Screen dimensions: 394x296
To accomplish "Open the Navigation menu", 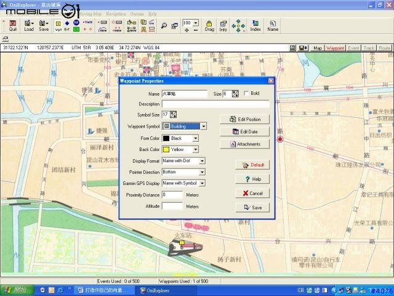I will tap(116, 14).
